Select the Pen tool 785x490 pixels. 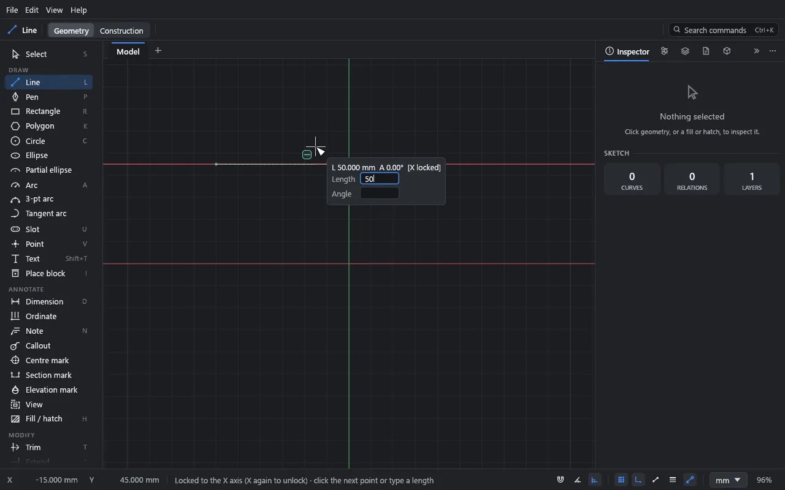point(49,97)
